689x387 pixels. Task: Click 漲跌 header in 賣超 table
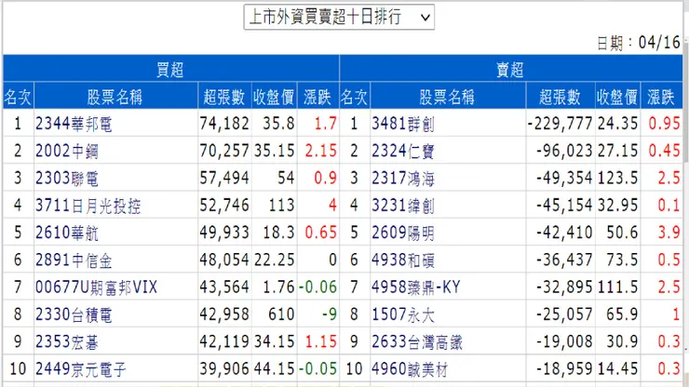[661, 97]
